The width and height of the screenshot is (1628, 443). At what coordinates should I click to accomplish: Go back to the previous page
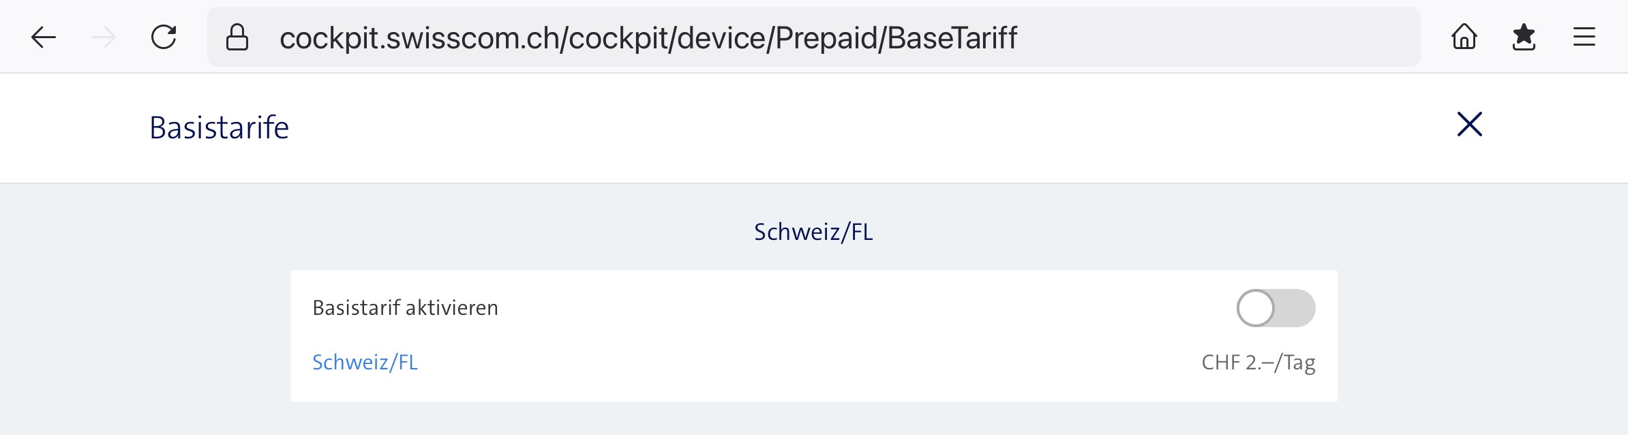43,37
